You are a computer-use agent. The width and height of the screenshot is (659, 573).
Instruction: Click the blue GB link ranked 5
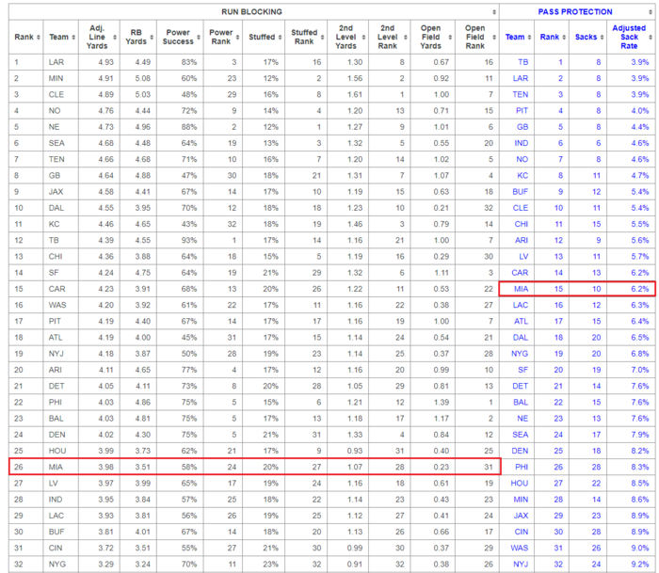522,127
